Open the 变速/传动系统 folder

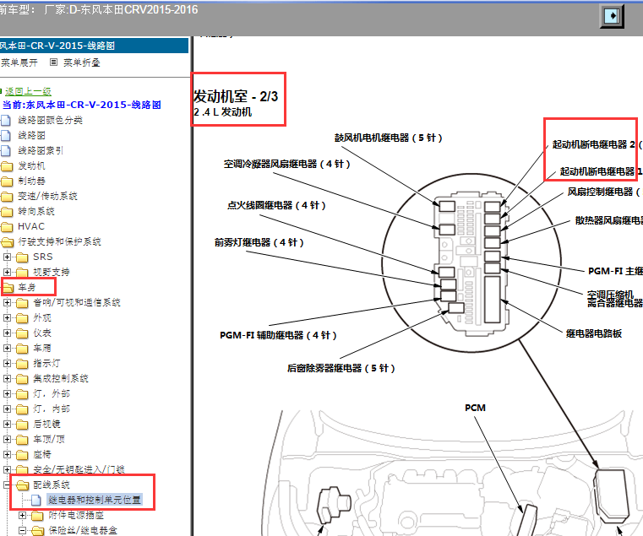(x=47, y=196)
